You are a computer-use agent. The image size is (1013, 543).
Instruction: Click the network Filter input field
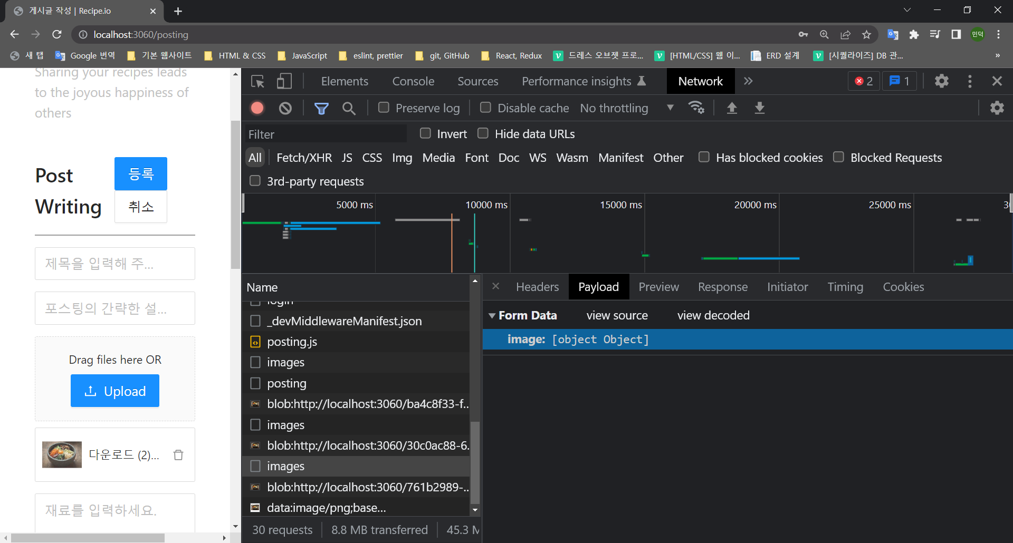click(x=326, y=134)
